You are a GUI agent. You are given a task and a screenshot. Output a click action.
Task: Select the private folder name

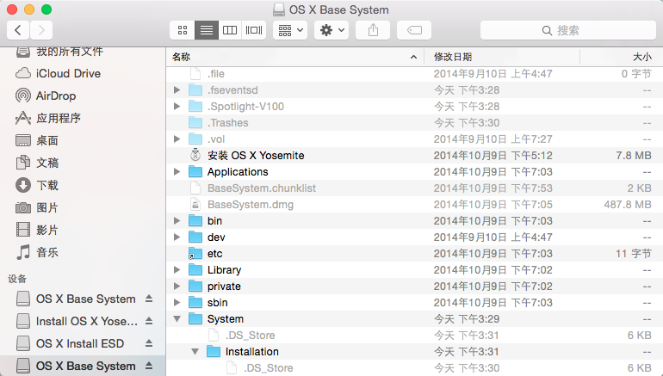(x=224, y=286)
